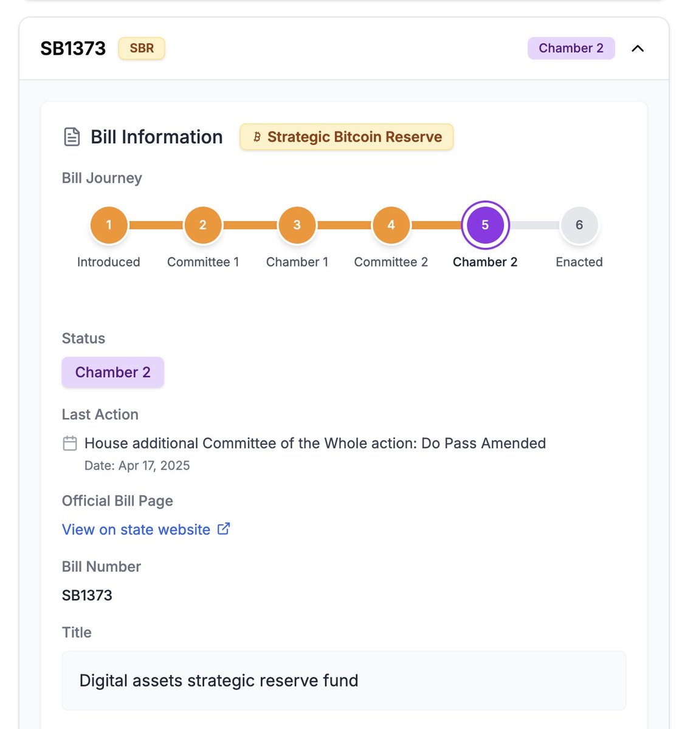Image resolution: width=682 pixels, height=729 pixels.
Task: Click the Chamber 2 badge in card header
Action: coord(571,49)
